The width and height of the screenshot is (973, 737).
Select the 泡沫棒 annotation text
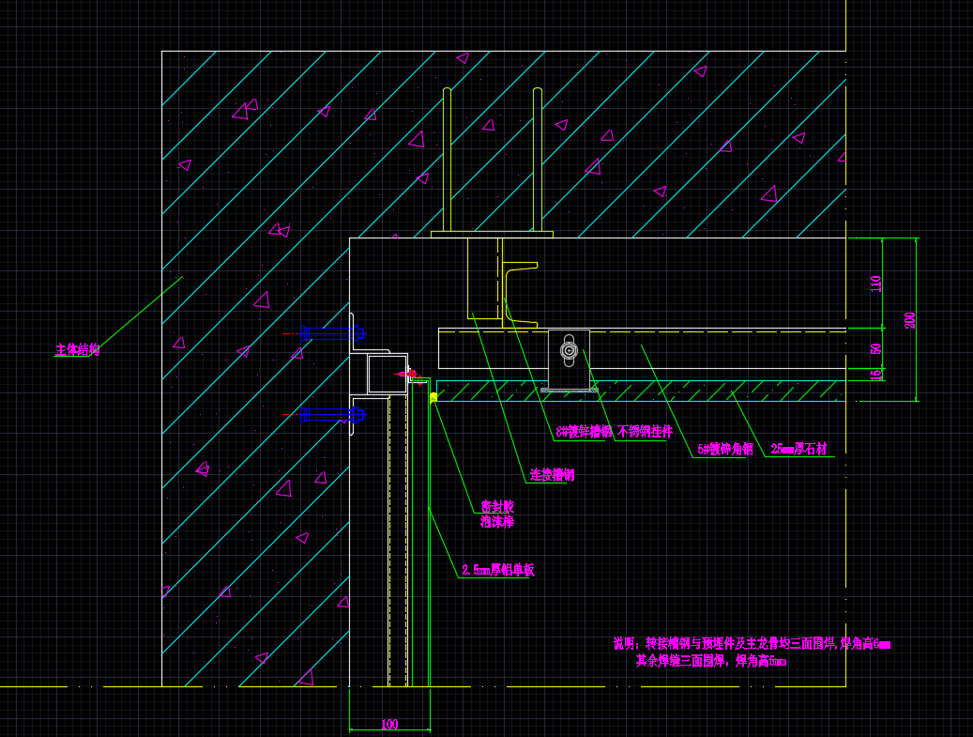(x=497, y=521)
